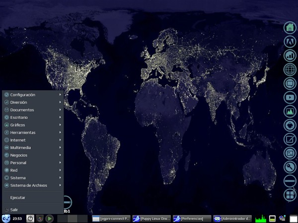
Task: Click the Salir row icon
Action: 6,210
